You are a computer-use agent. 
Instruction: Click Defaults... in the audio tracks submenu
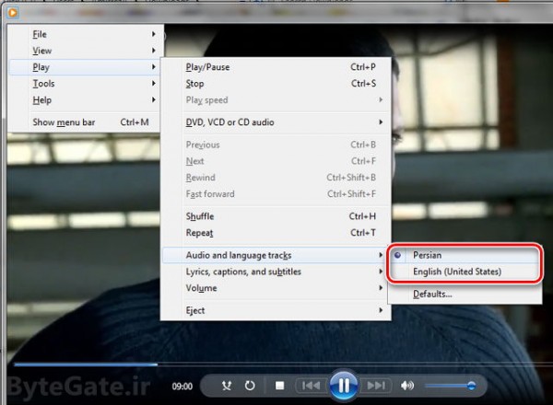tap(432, 294)
